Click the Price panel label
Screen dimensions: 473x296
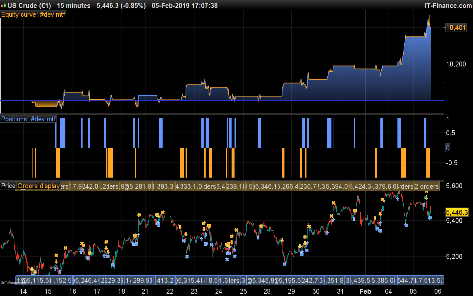pyautogui.click(x=8, y=186)
